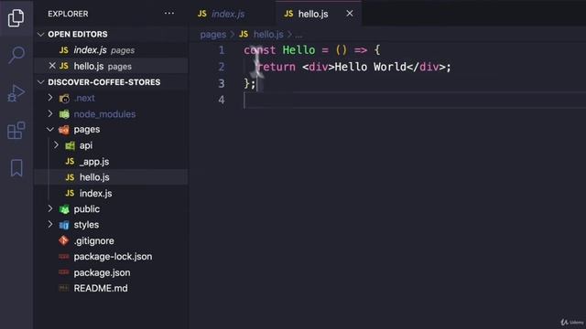The height and width of the screenshot is (329, 586).
Task: Expand the node_modules folder
Action: pos(50,113)
